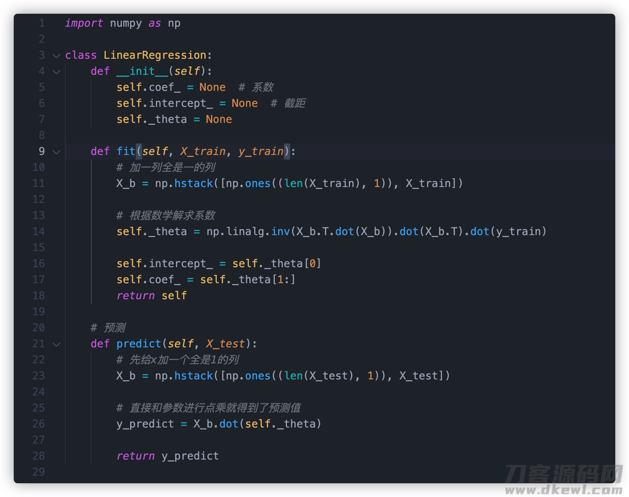Click 'numpy' on the import line

click(126, 23)
